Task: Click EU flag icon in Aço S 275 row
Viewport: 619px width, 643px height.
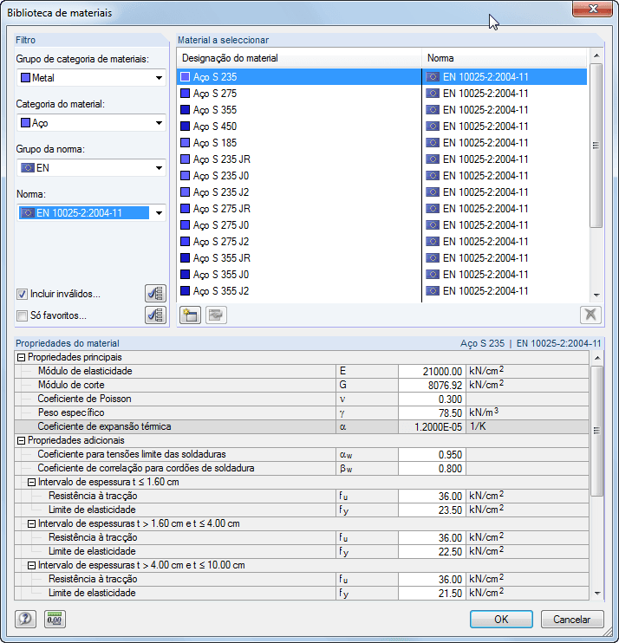Action: click(433, 94)
